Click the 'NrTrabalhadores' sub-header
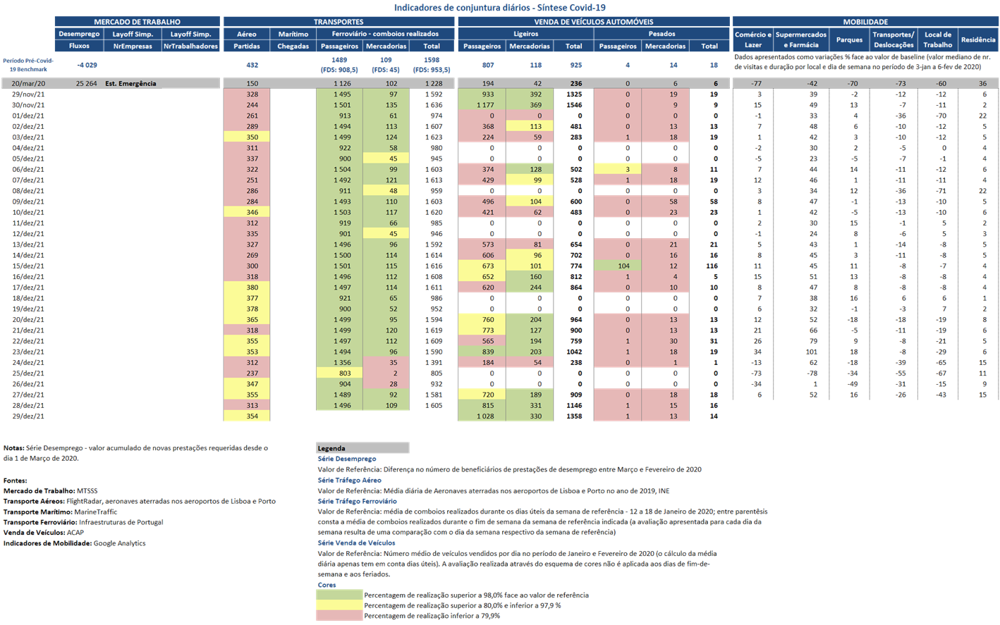The height and width of the screenshot is (625, 1000). 190,46
